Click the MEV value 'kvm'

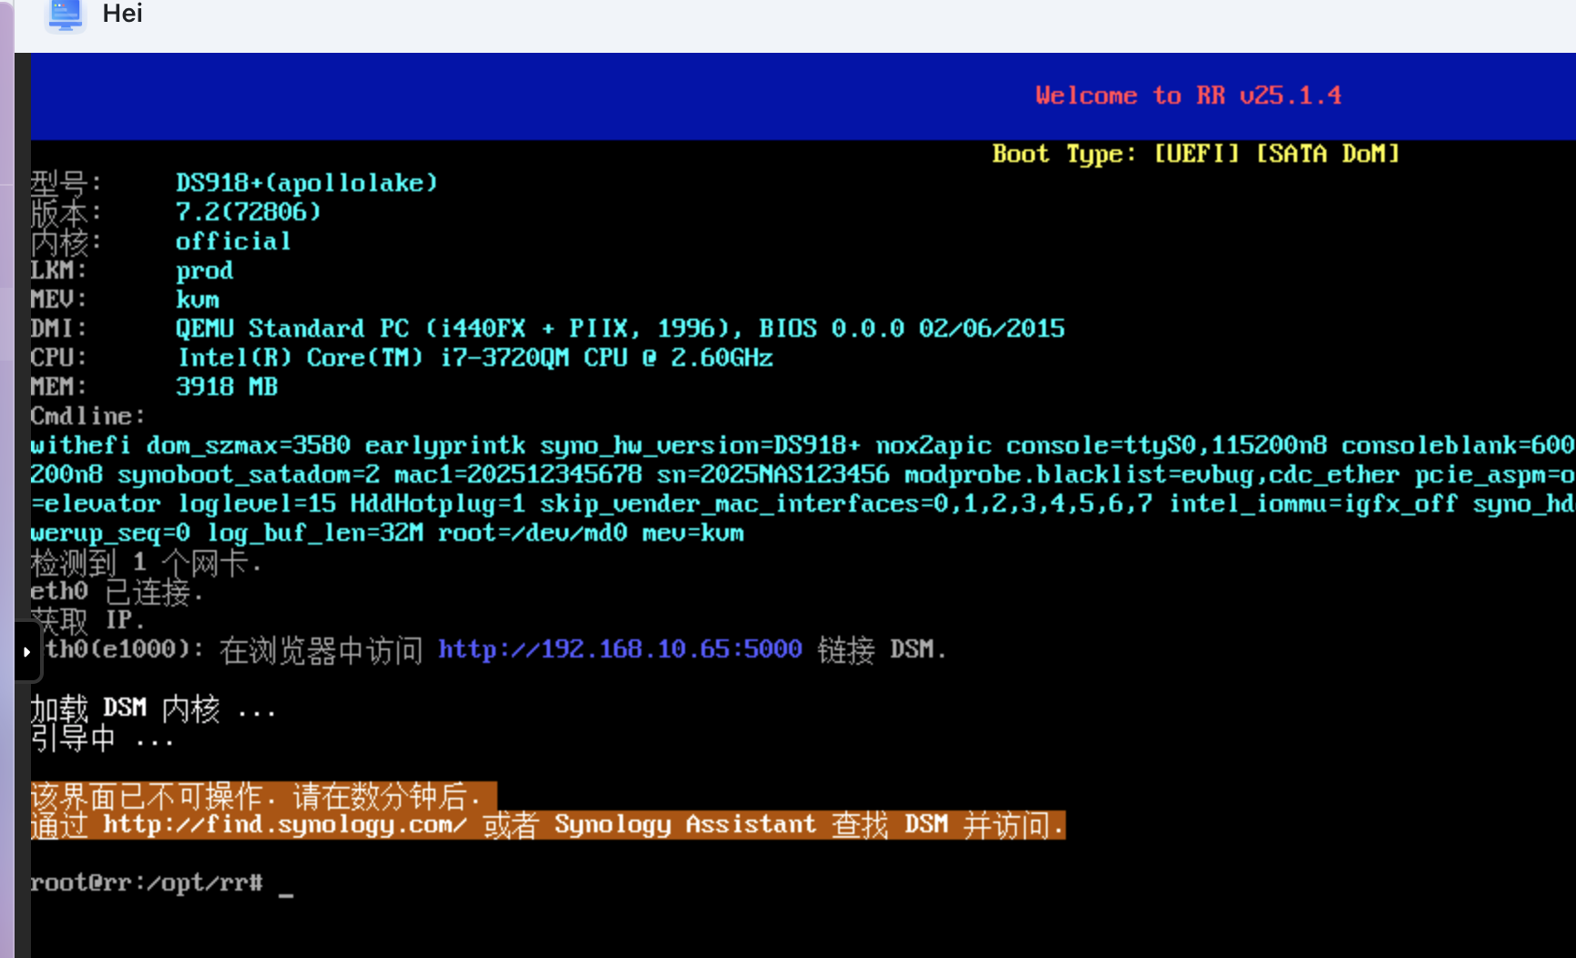click(198, 300)
